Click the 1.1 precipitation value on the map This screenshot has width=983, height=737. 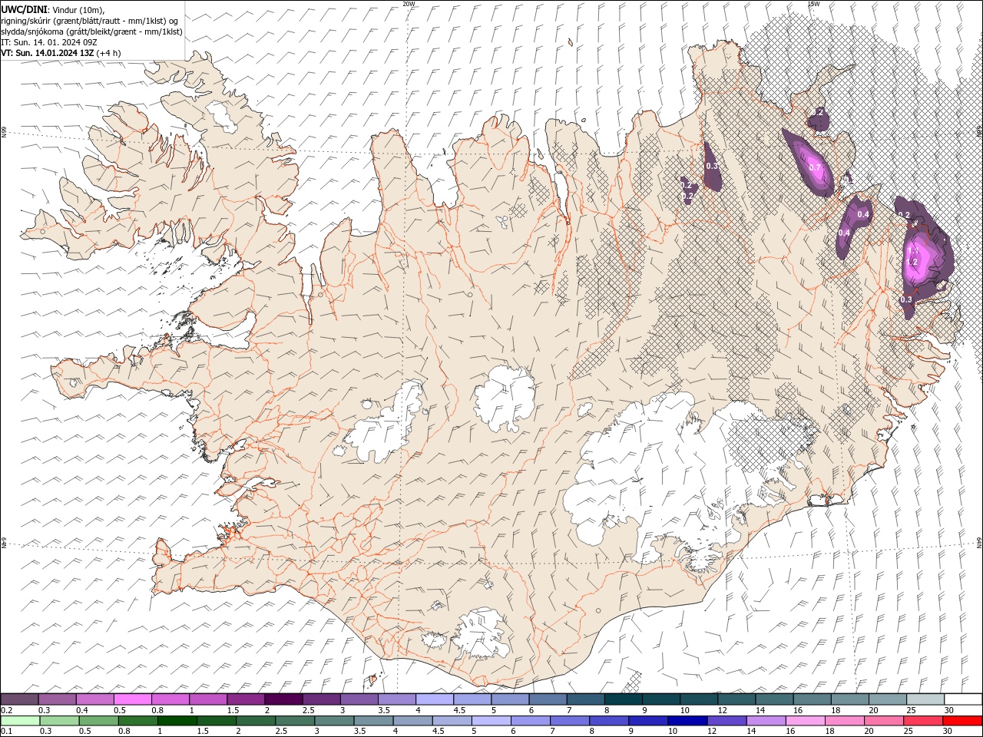pos(912,250)
